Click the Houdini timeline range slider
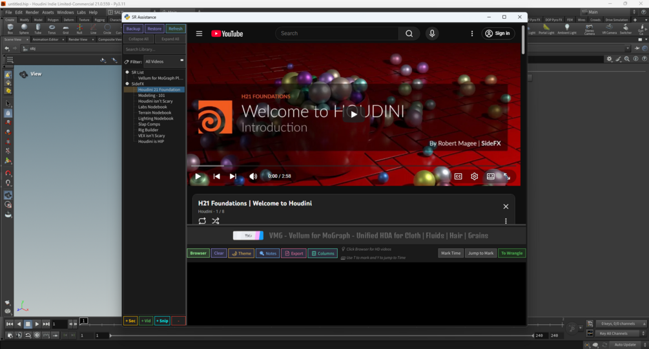 tap(321, 335)
